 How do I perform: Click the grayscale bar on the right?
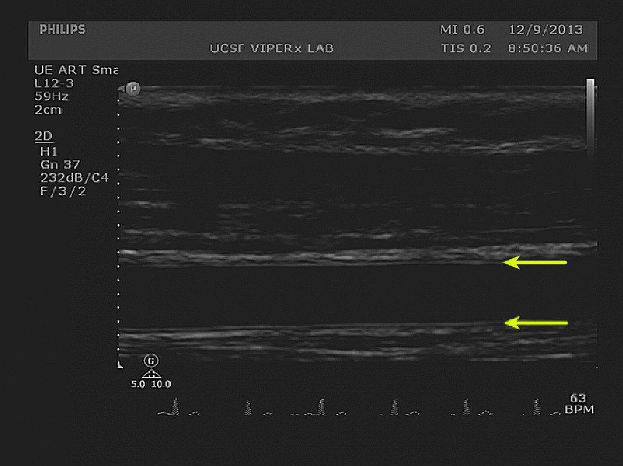click(591, 118)
